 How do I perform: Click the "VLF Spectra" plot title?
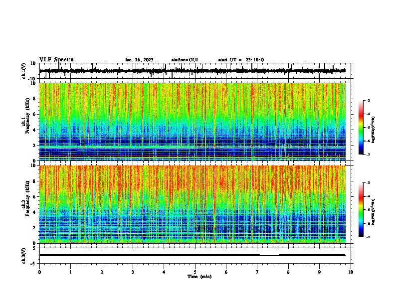(x=57, y=59)
